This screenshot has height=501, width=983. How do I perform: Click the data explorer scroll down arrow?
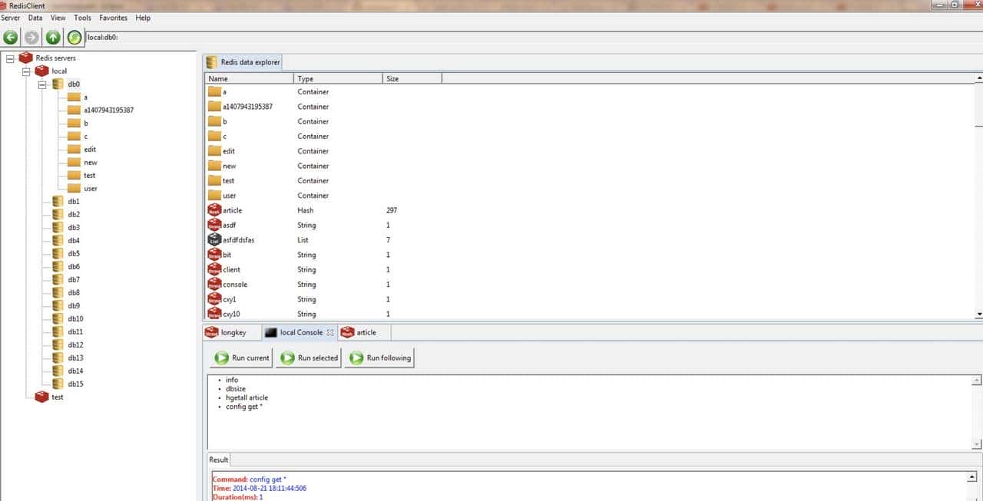[978, 314]
